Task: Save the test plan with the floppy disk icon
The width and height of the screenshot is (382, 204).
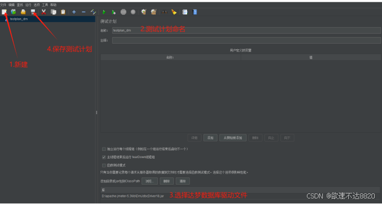Action: (x=33, y=12)
